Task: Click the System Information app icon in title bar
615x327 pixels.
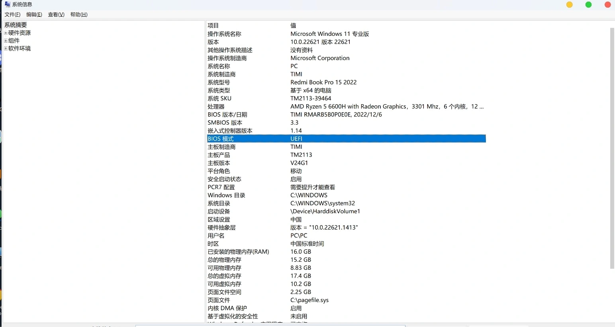Action: click(x=7, y=4)
